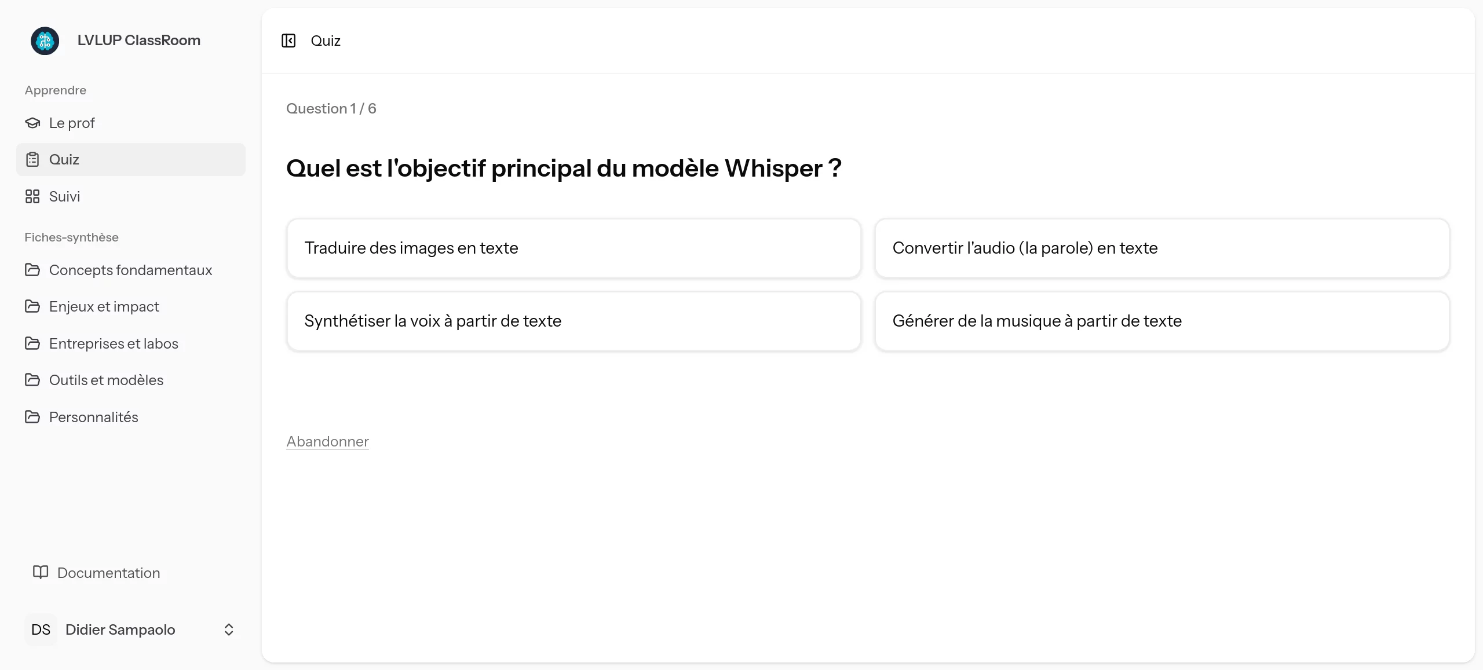Choose the Traduire des images en texte answer

(x=573, y=248)
